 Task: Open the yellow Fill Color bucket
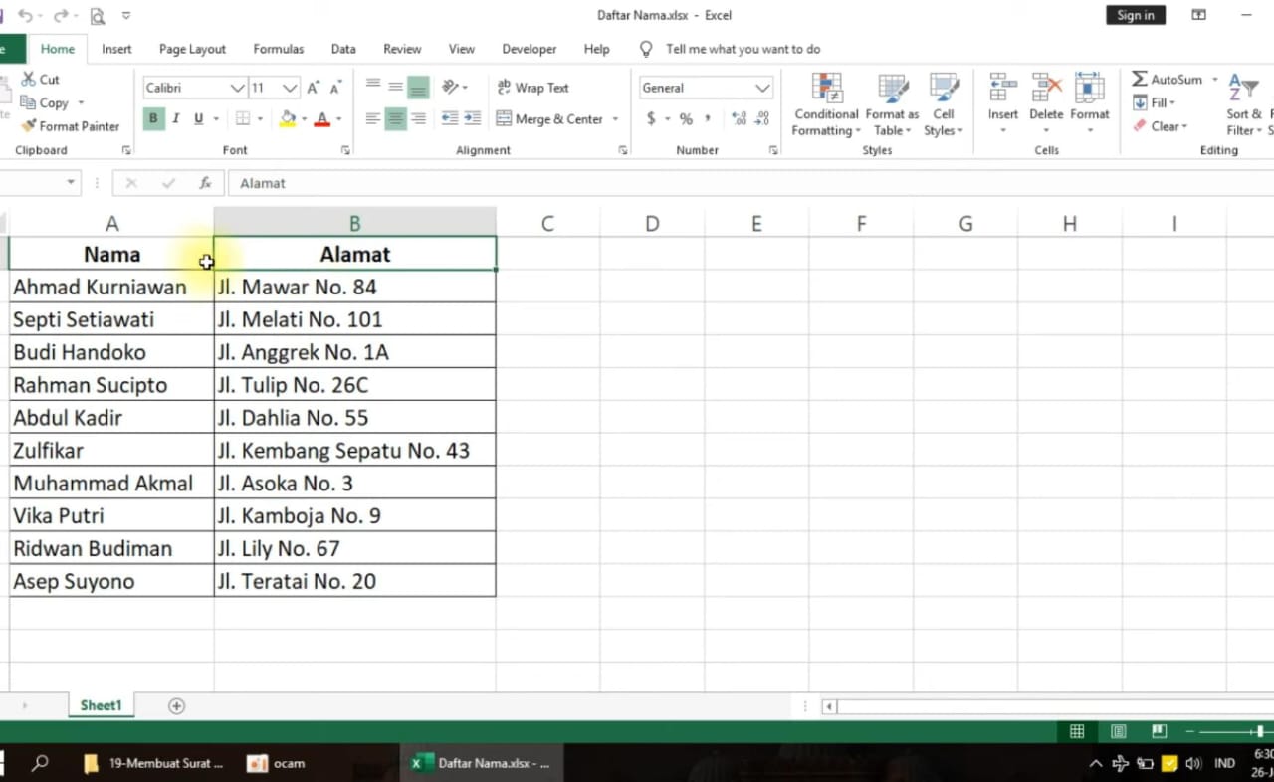click(x=288, y=119)
